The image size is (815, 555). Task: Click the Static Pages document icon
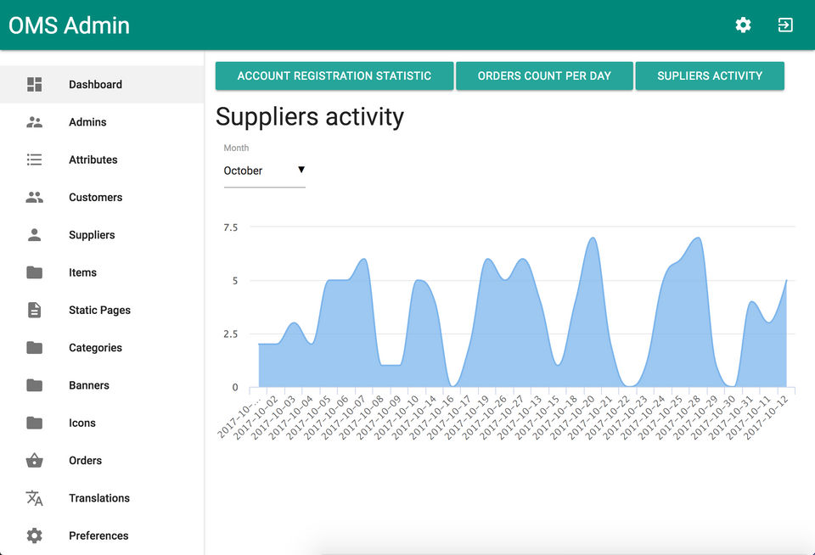click(34, 310)
